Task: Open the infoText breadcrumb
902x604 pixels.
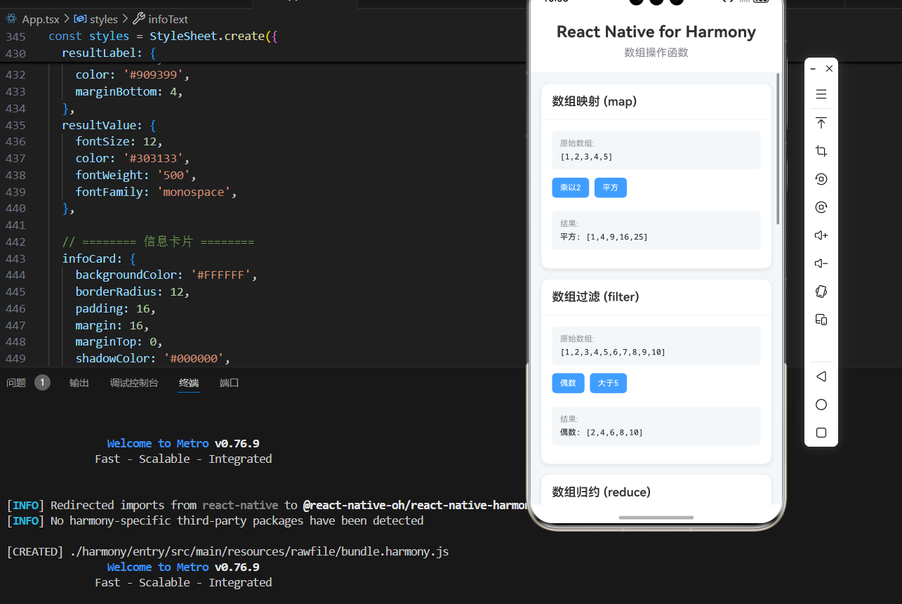Action: pos(168,19)
